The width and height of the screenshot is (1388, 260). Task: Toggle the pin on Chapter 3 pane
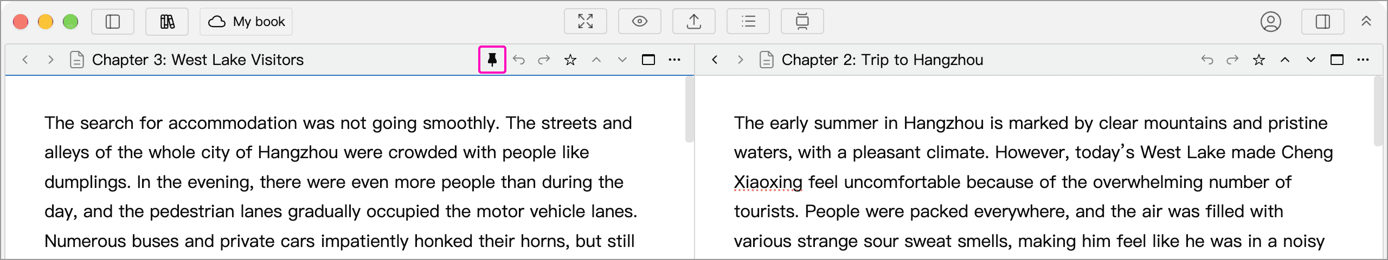coord(492,60)
